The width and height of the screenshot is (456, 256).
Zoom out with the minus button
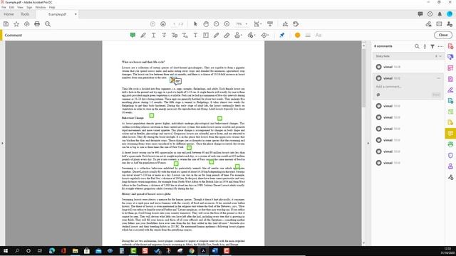click(x=216, y=24)
